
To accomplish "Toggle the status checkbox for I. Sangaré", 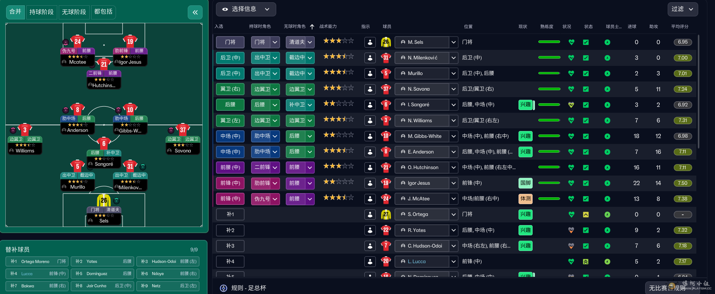I will pyautogui.click(x=586, y=105).
